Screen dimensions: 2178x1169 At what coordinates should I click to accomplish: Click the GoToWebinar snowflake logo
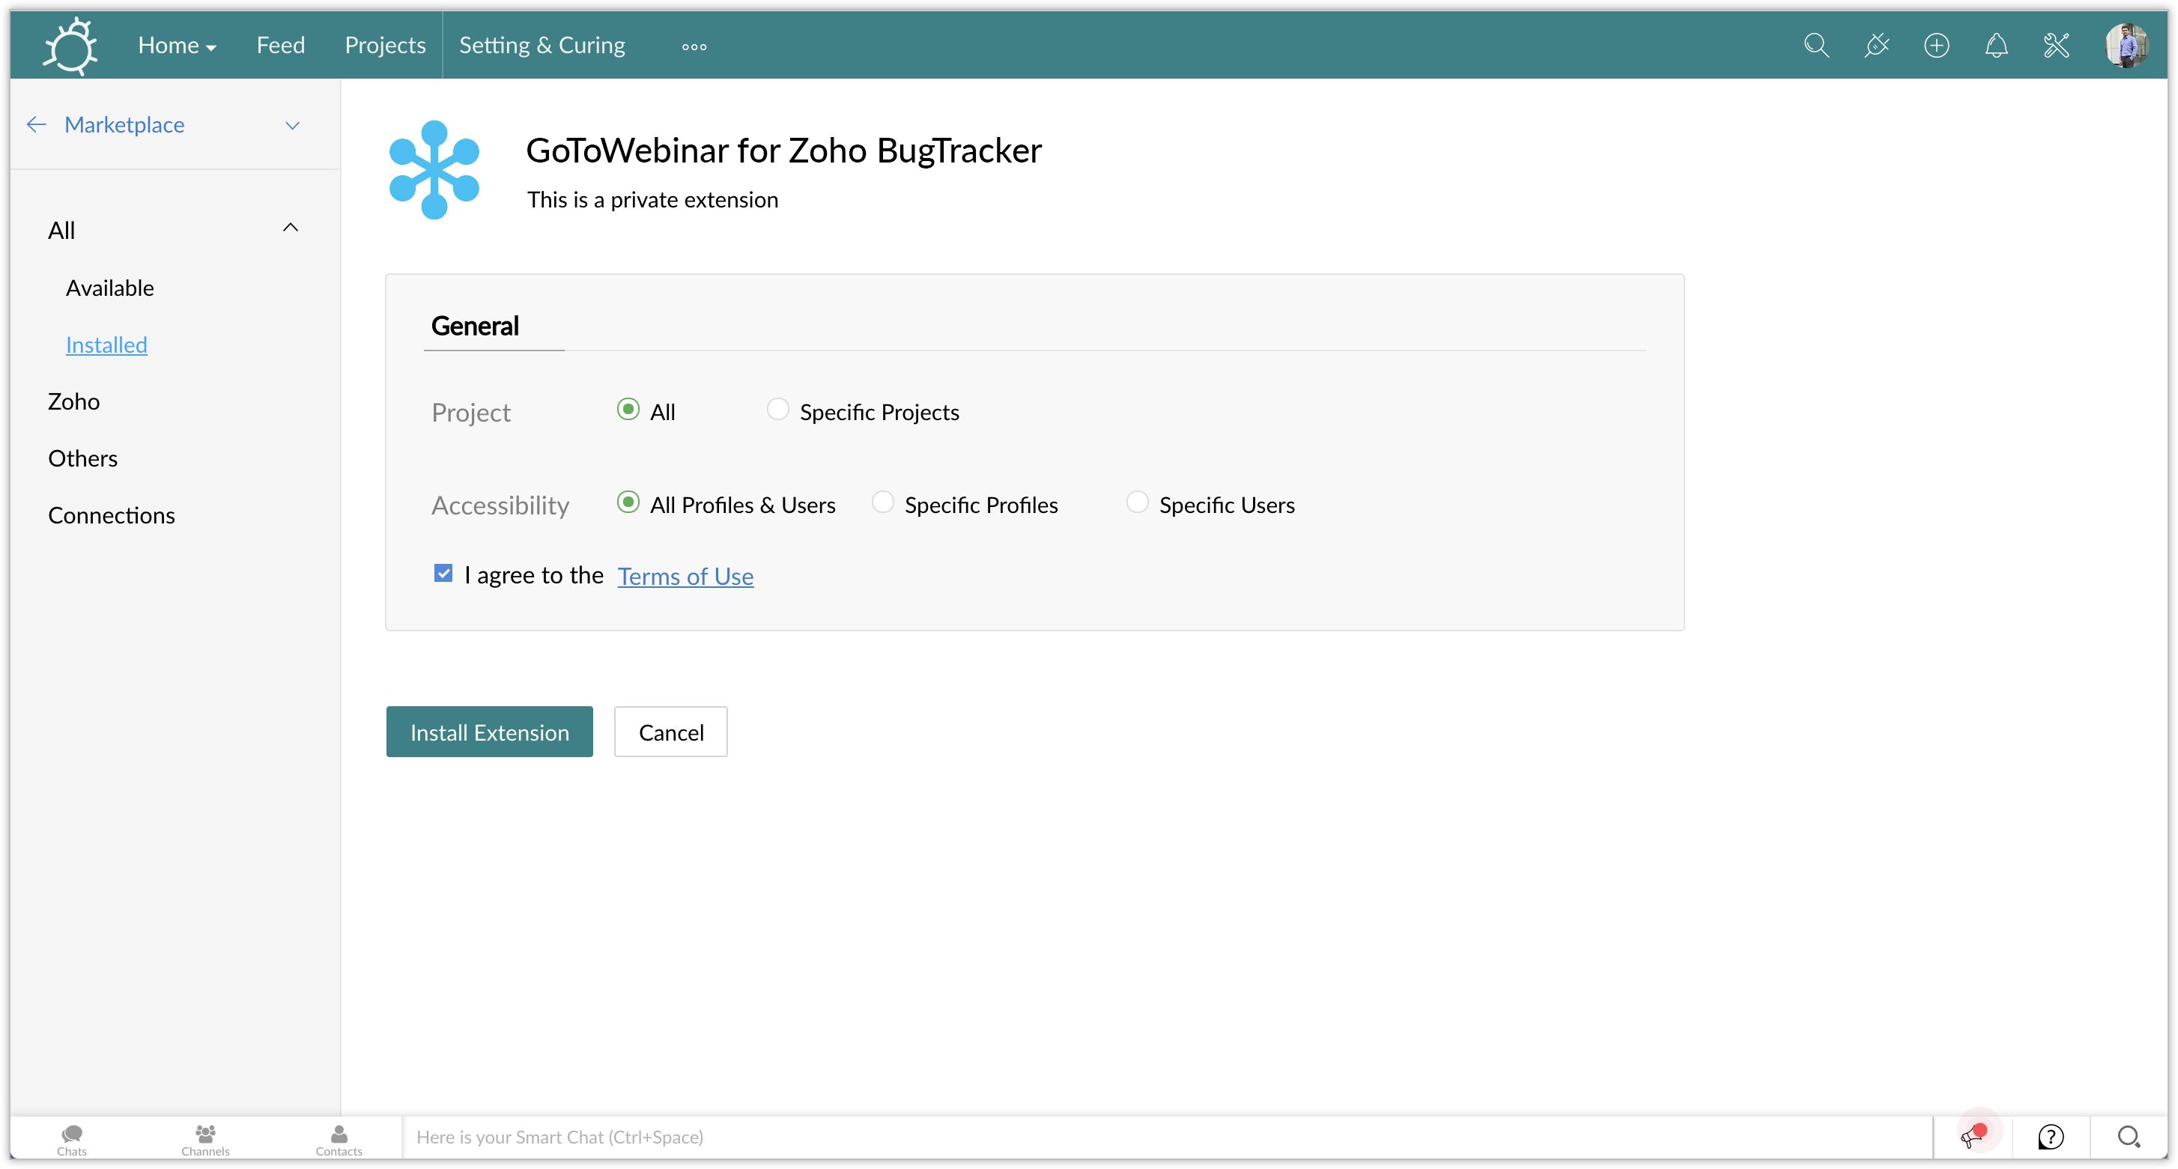pos(434,170)
